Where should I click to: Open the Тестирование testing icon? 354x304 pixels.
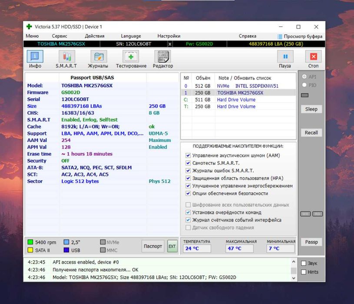click(x=131, y=56)
